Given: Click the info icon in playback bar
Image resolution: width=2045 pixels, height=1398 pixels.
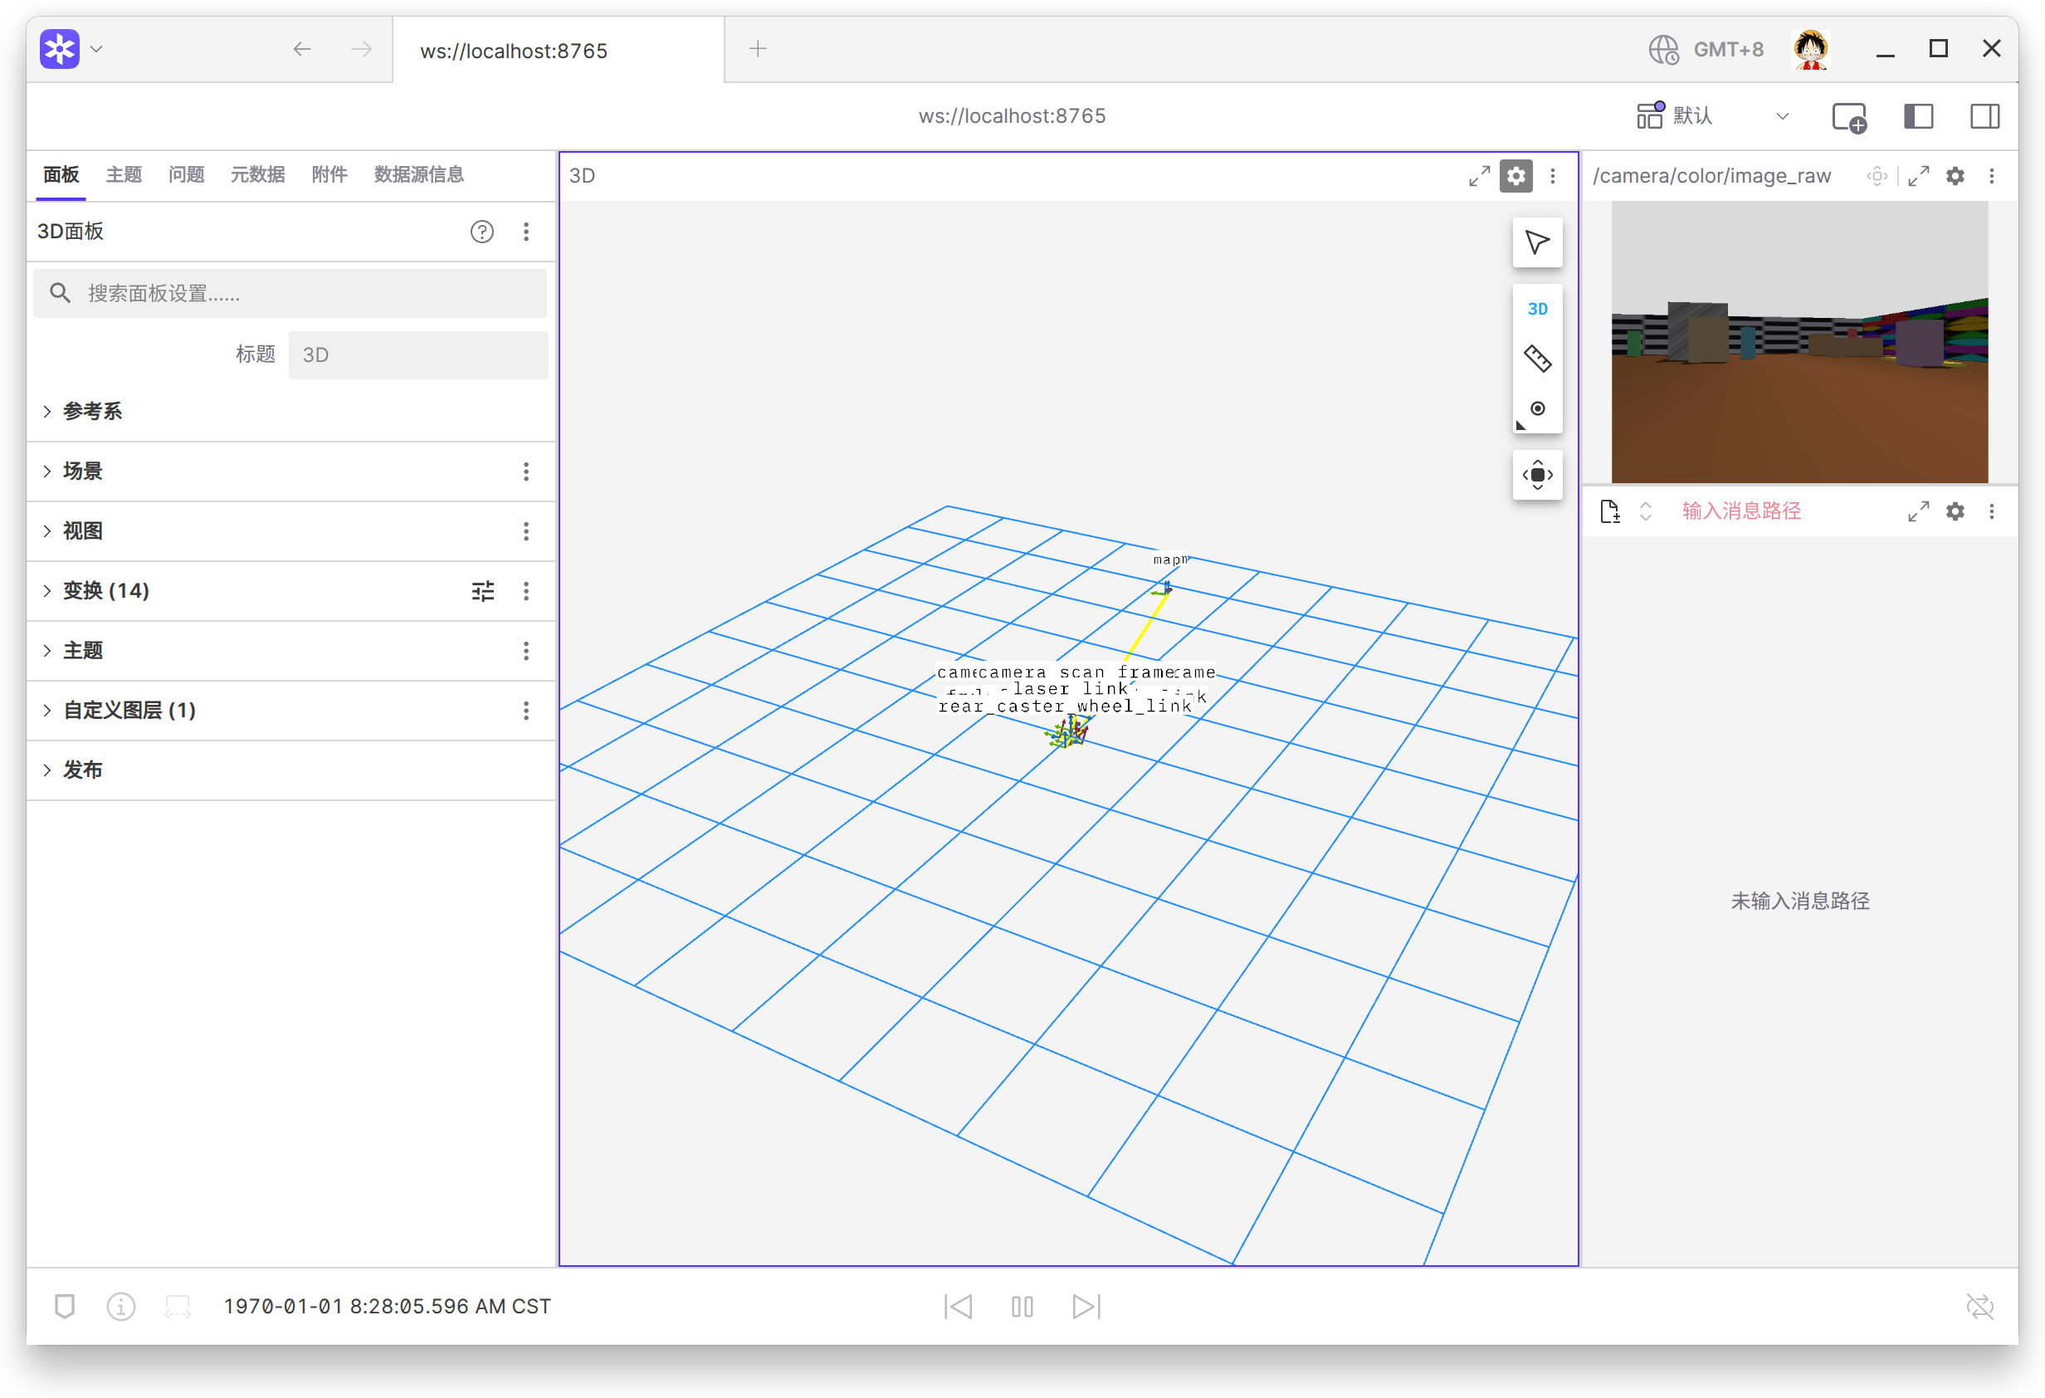Looking at the screenshot, I should coord(120,1306).
